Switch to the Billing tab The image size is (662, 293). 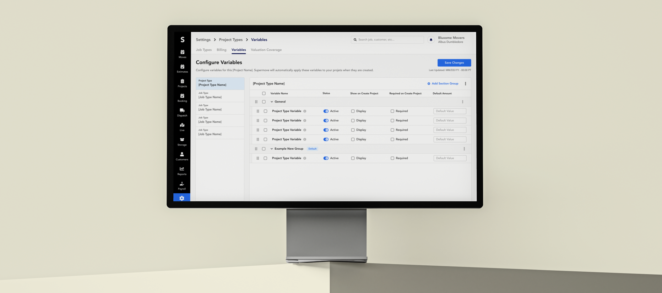tap(222, 50)
